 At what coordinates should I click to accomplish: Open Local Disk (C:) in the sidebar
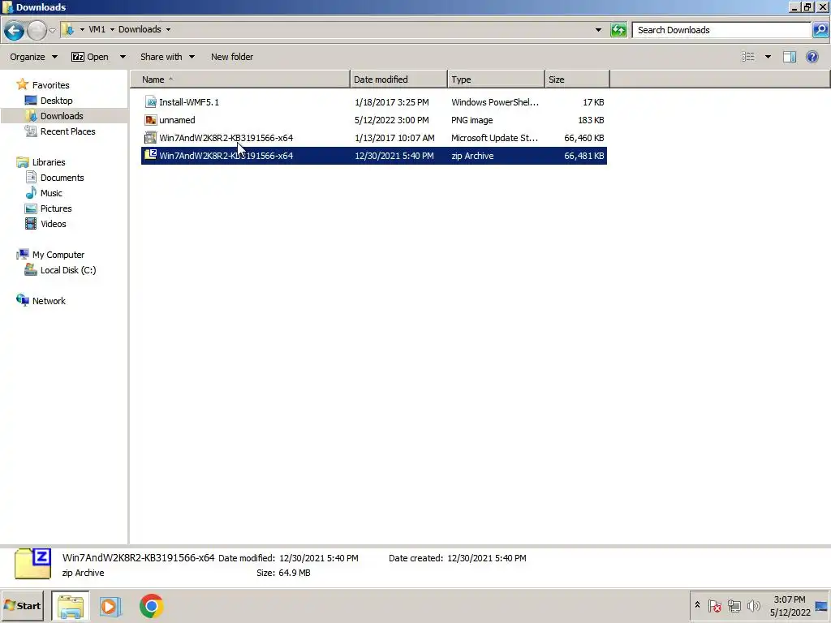(68, 270)
